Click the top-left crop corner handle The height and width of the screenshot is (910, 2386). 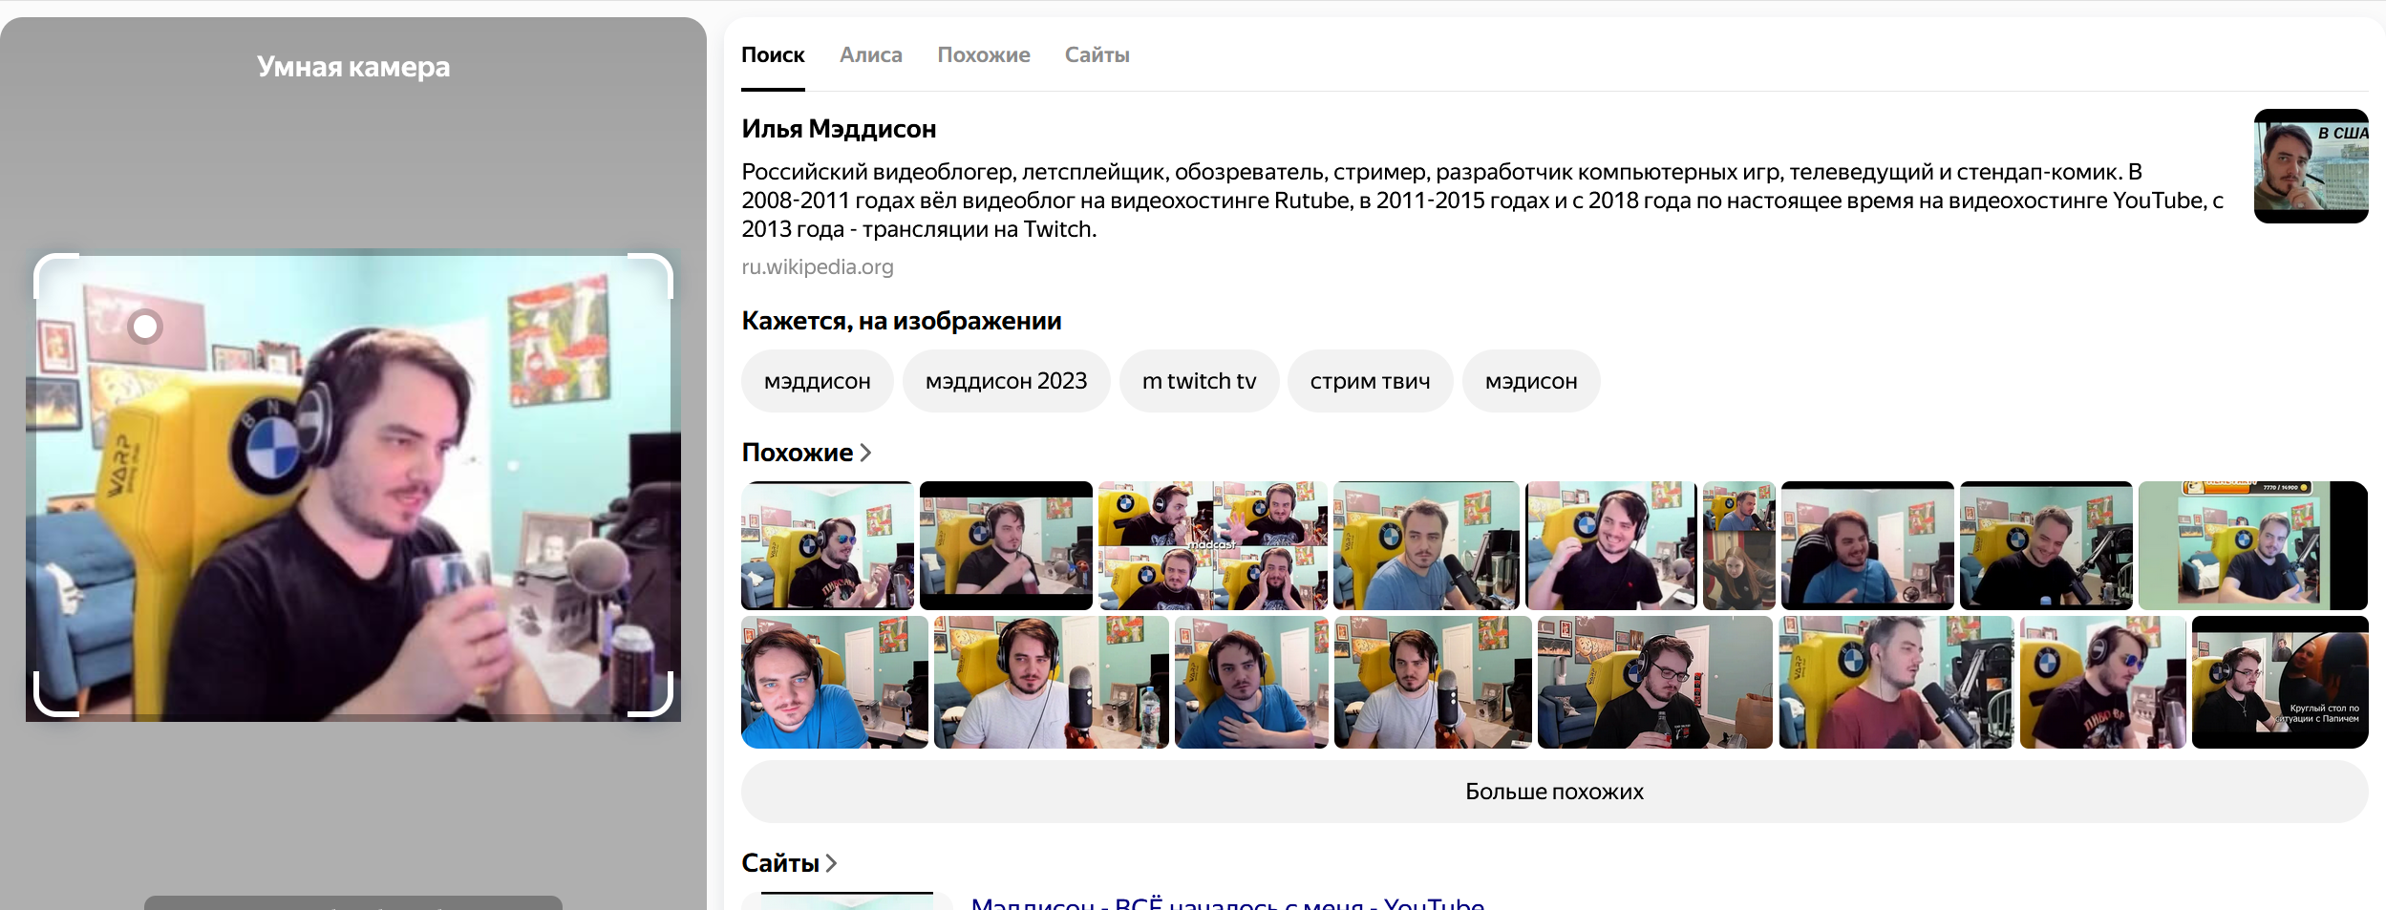[x=55, y=275]
